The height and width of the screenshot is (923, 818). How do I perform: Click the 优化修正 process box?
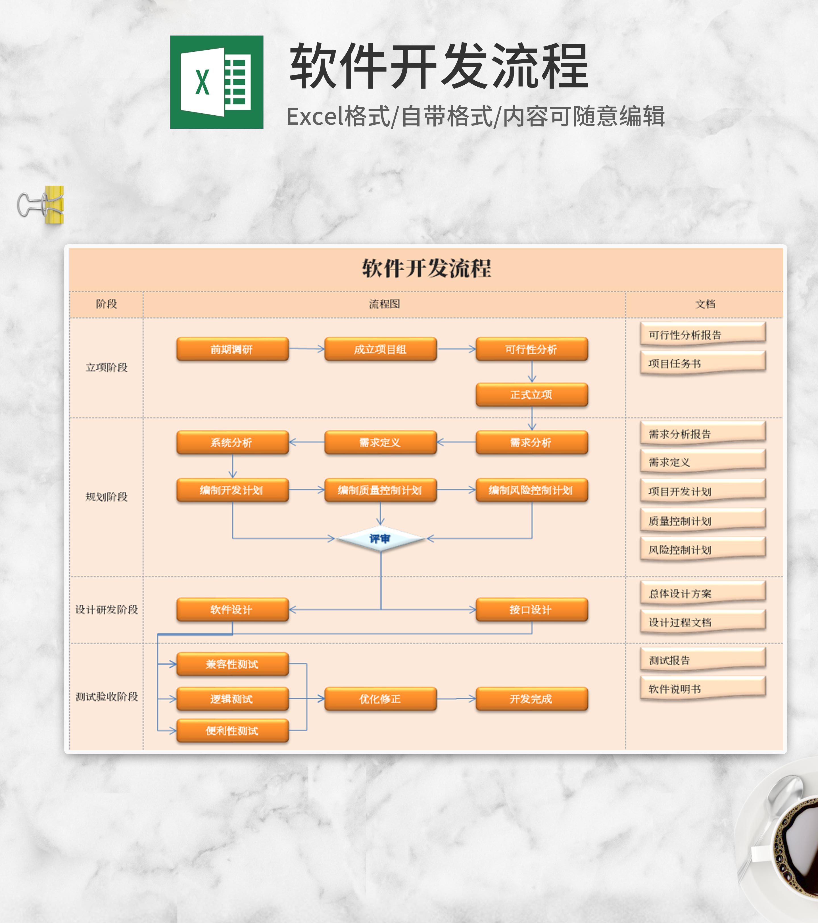click(380, 699)
